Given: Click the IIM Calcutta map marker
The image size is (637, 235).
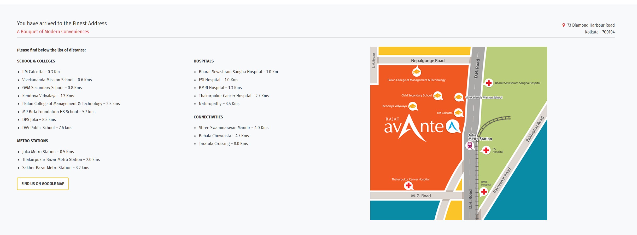Looking at the screenshot, I should 458,113.
